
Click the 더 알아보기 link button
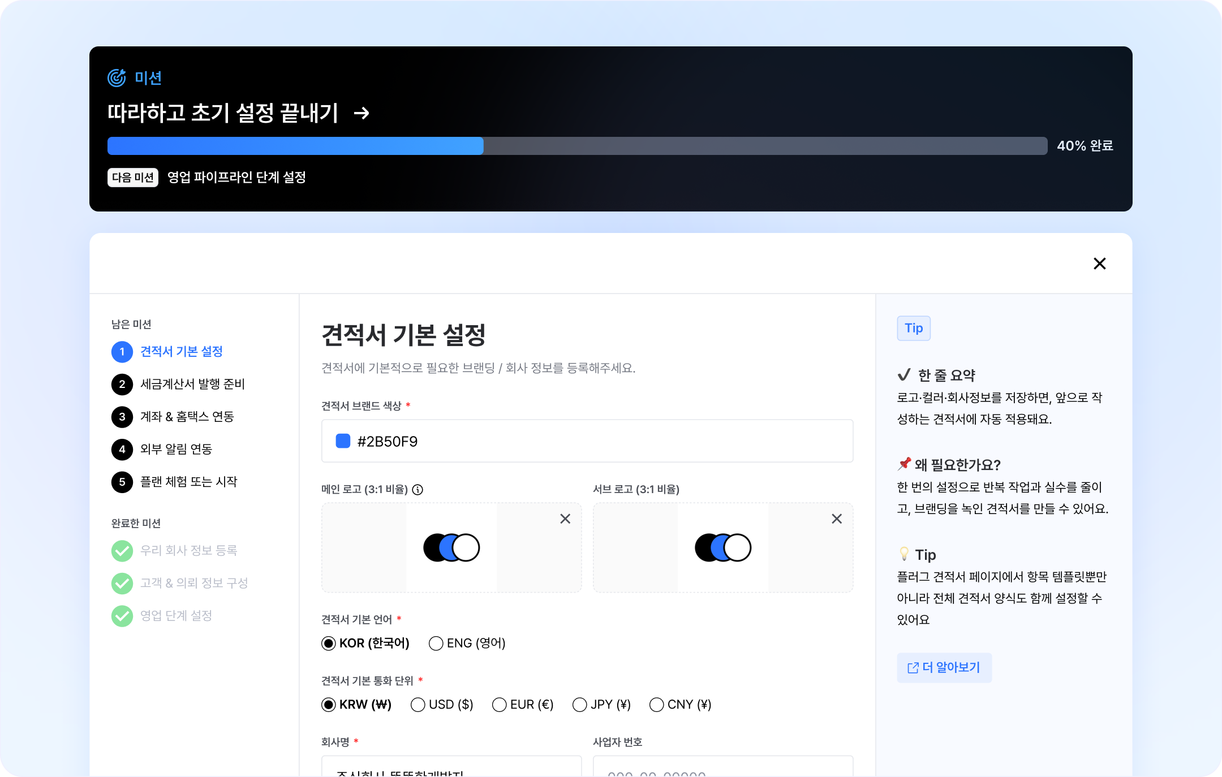[944, 668]
